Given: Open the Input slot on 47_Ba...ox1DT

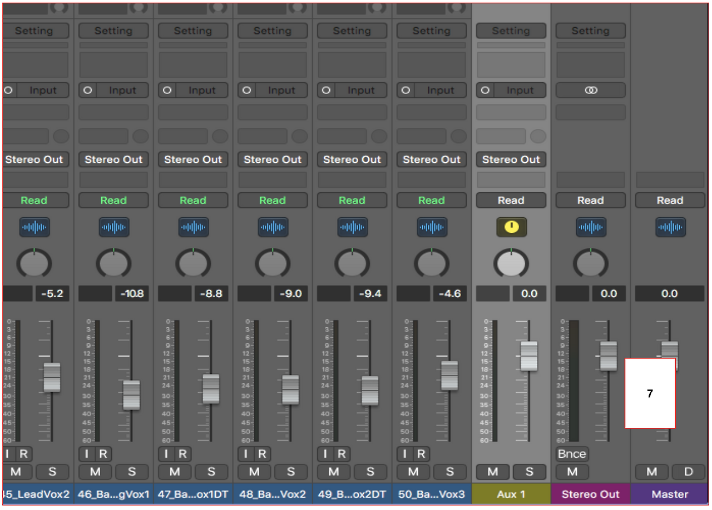Looking at the screenshot, I should (201, 90).
